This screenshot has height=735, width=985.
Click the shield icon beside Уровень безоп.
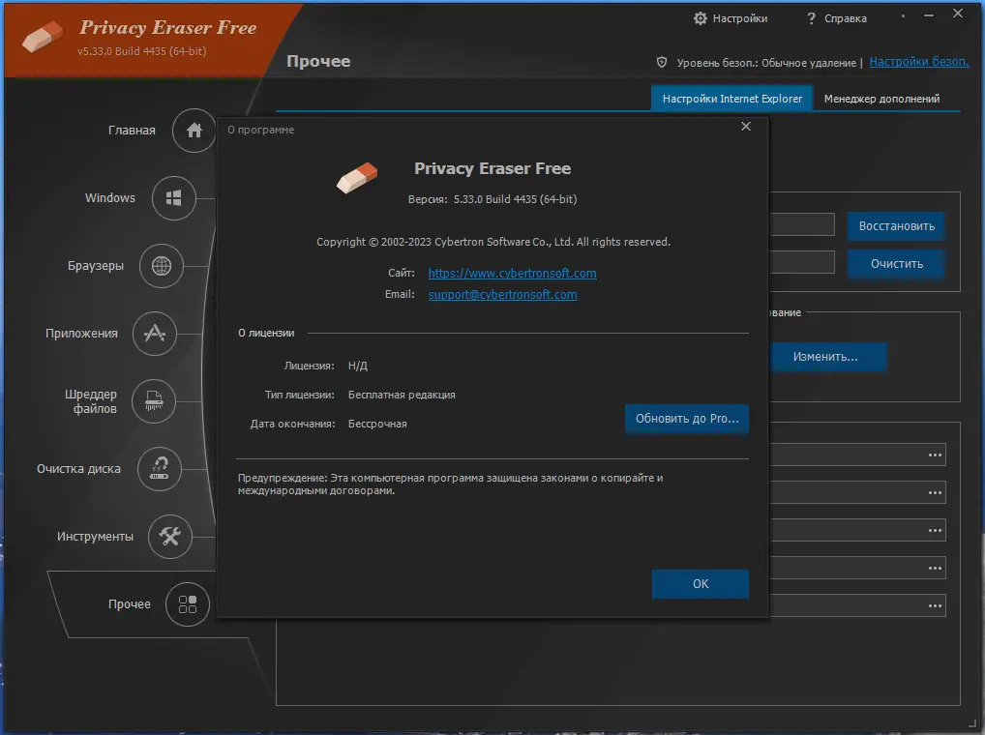coord(662,62)
